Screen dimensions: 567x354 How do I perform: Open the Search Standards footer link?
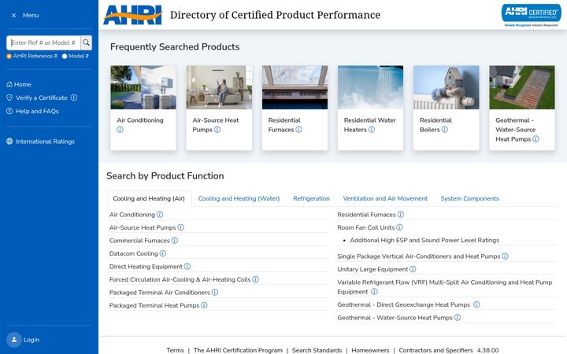pos(317,350)
